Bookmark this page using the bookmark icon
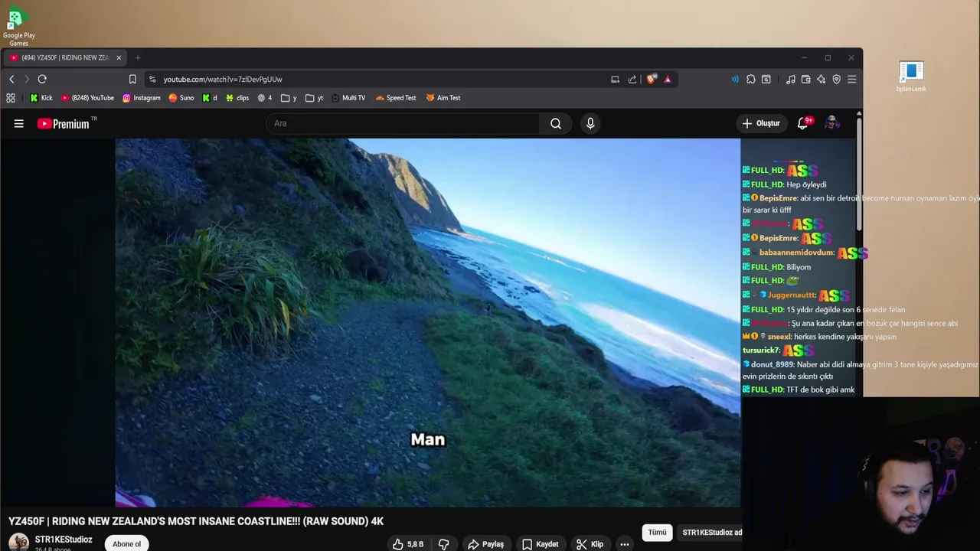 132,79
